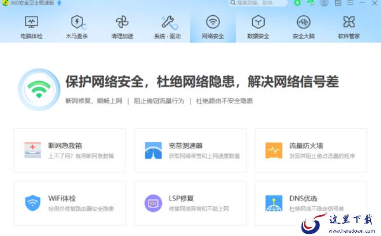The image size is (381, 236).
Task: Open 断网急救箱 tool title
Action: pyautogui.click(x=65, y=146)
